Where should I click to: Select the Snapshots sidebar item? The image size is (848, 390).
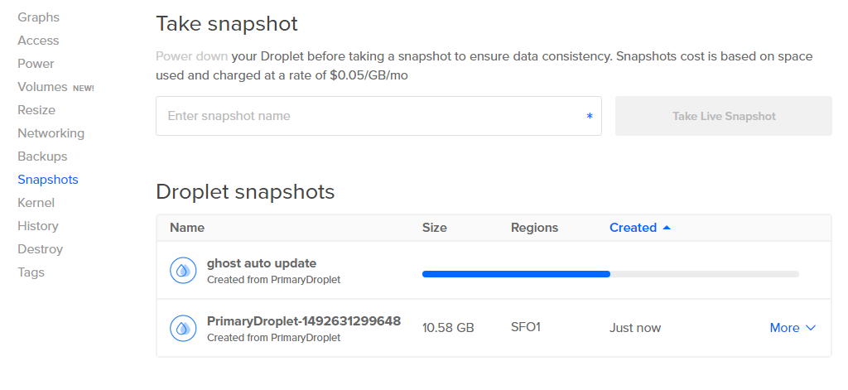pos(48,180)
